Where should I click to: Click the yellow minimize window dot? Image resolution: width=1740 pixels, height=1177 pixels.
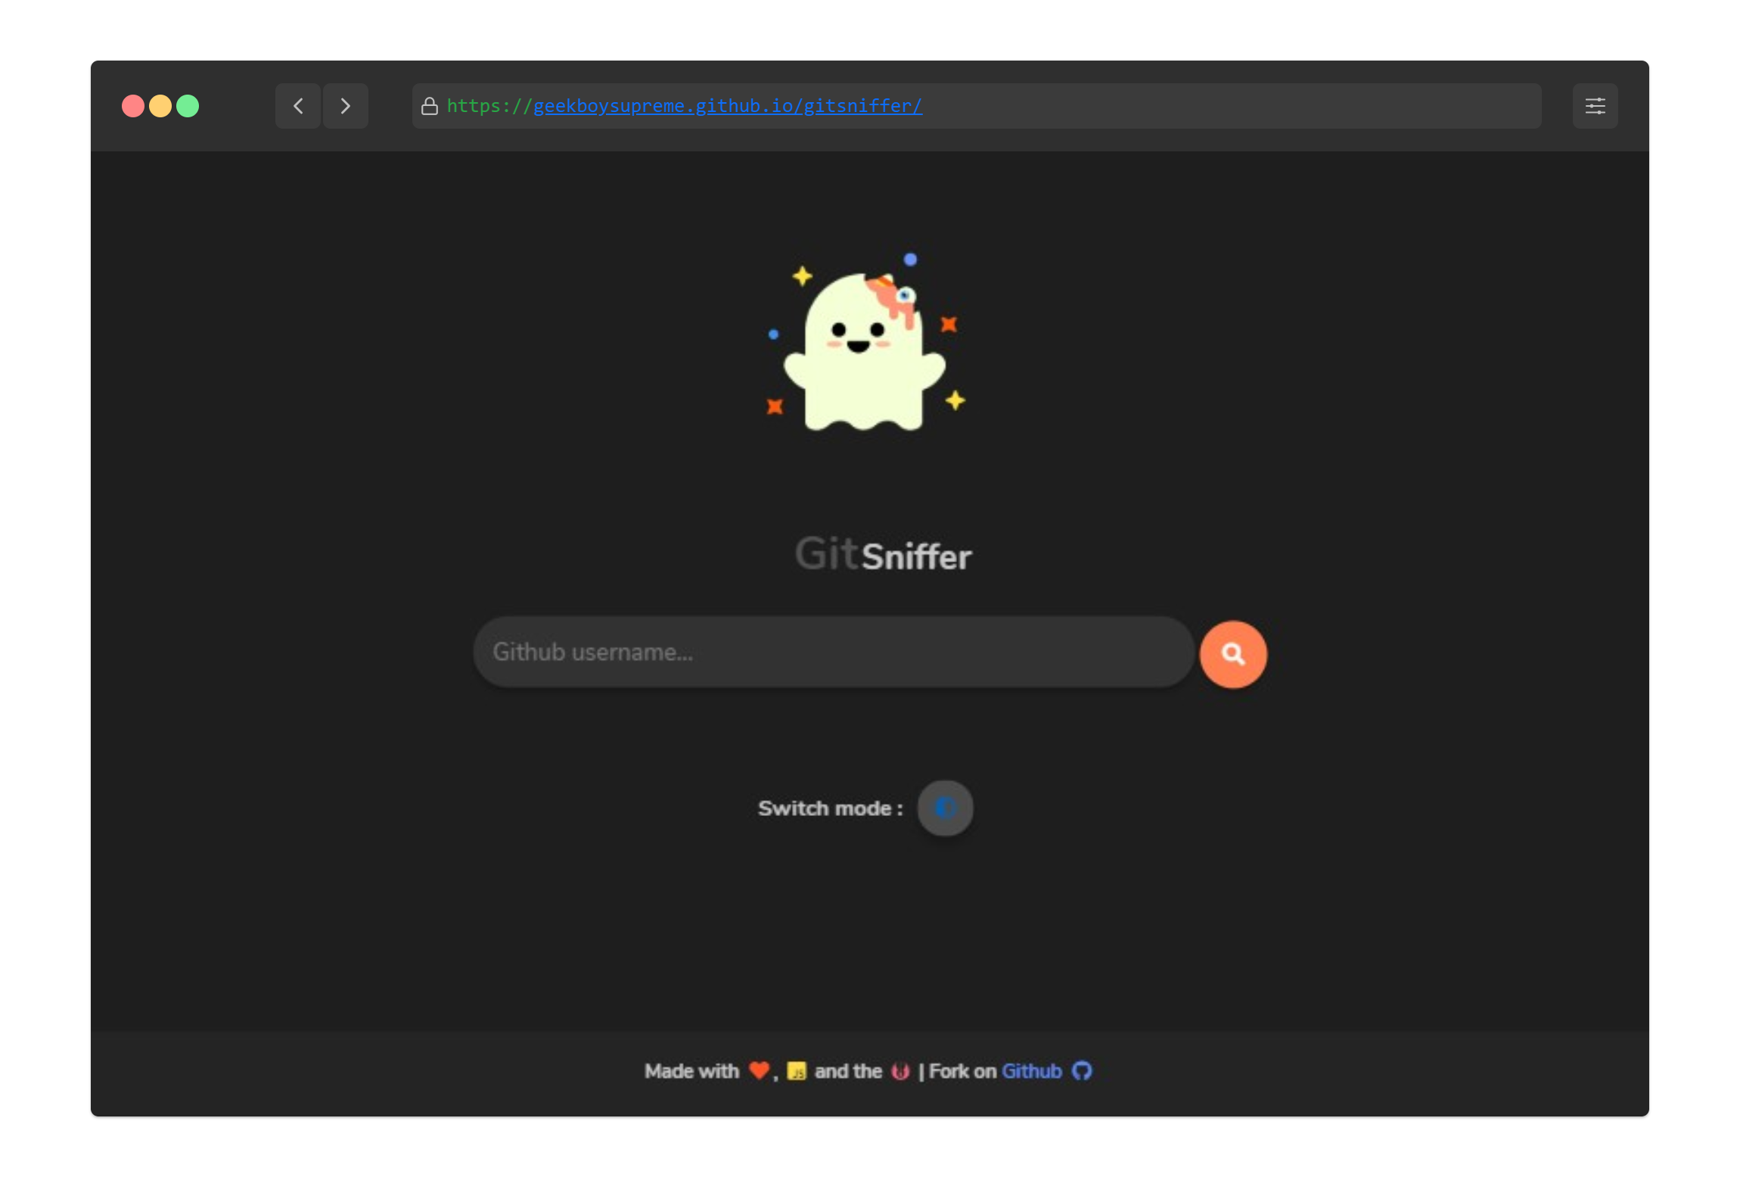pos(160,106)
